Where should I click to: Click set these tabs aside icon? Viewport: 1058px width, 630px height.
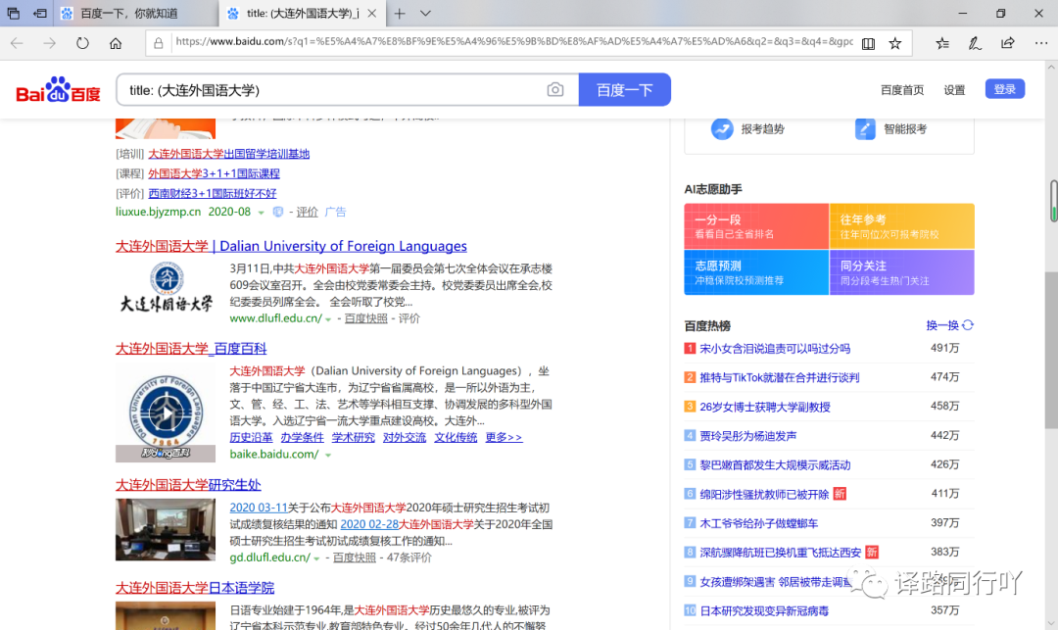[x=40, y=13]
